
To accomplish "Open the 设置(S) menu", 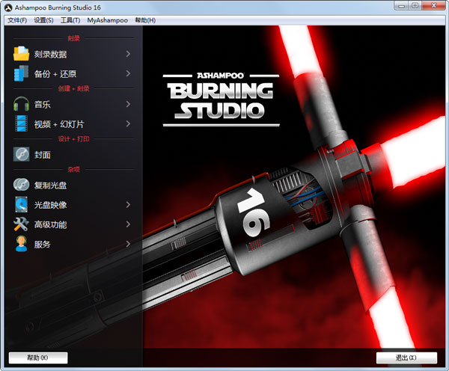I will (x=43, y=20).
